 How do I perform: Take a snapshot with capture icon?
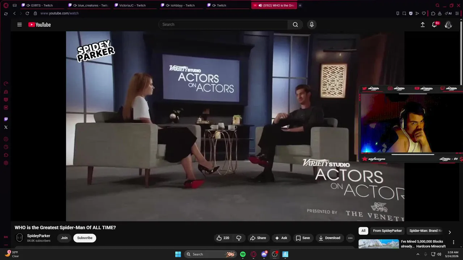(404, 13)
